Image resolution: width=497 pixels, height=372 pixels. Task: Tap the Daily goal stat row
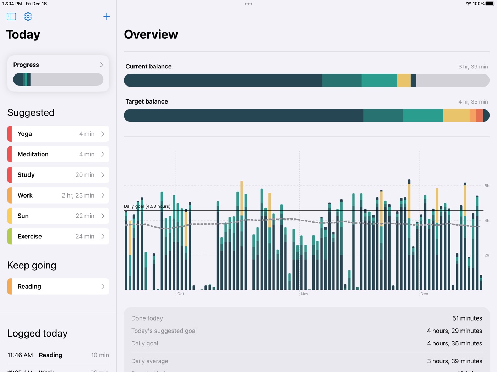coord(307,343)
